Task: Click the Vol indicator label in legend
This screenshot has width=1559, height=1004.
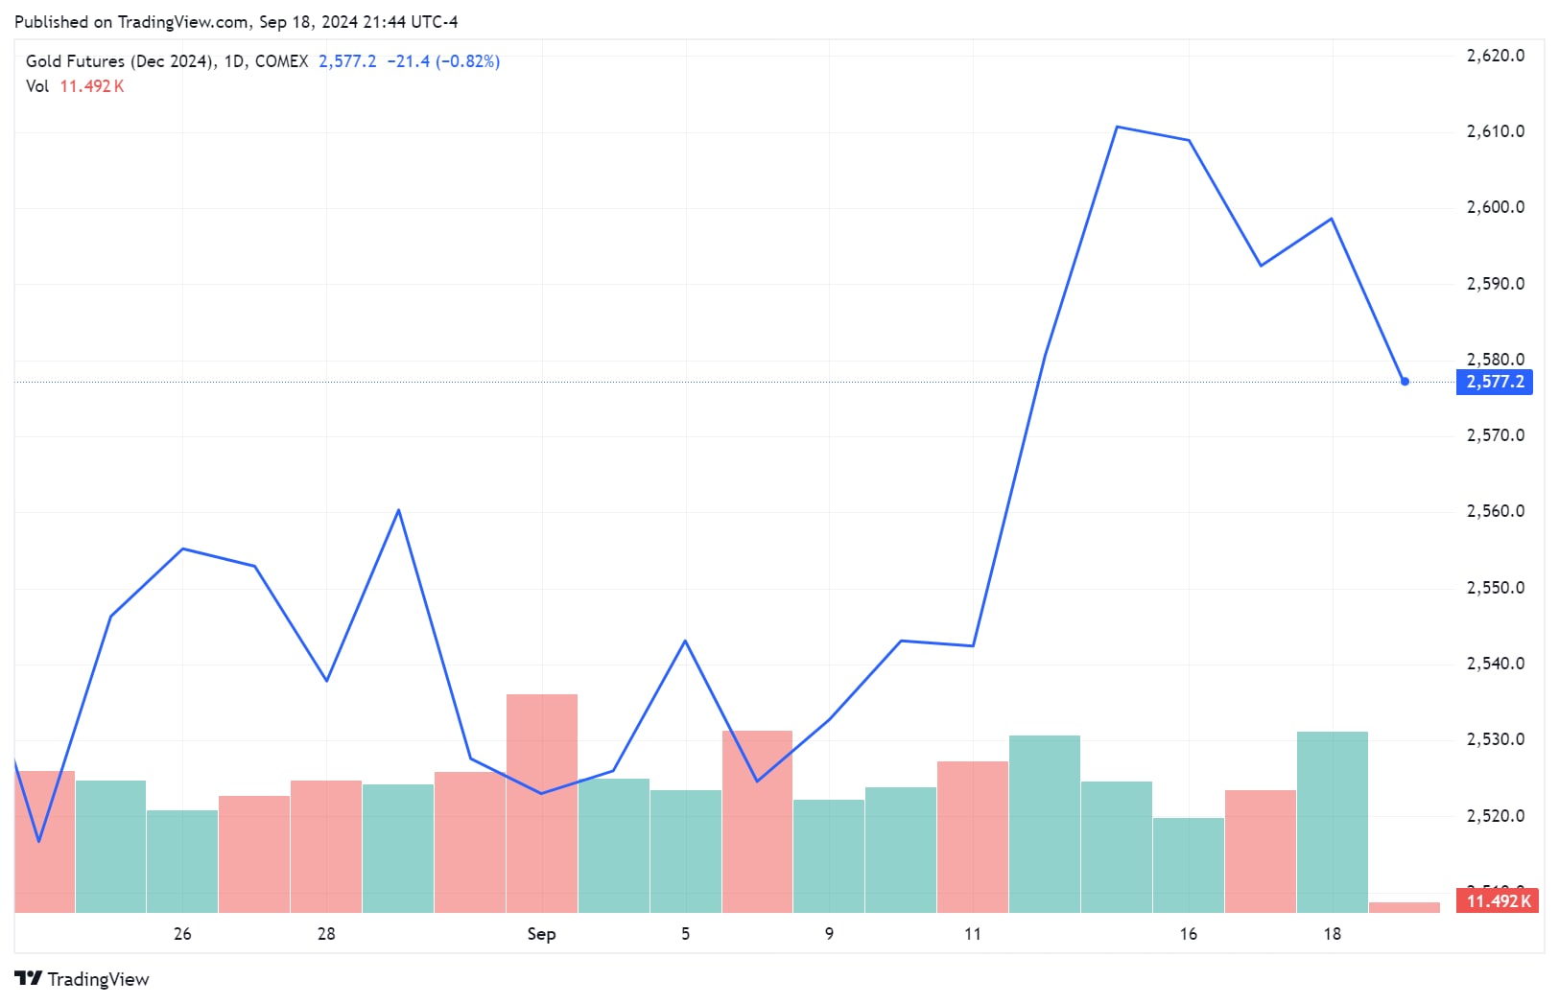Action: point(36,86)
